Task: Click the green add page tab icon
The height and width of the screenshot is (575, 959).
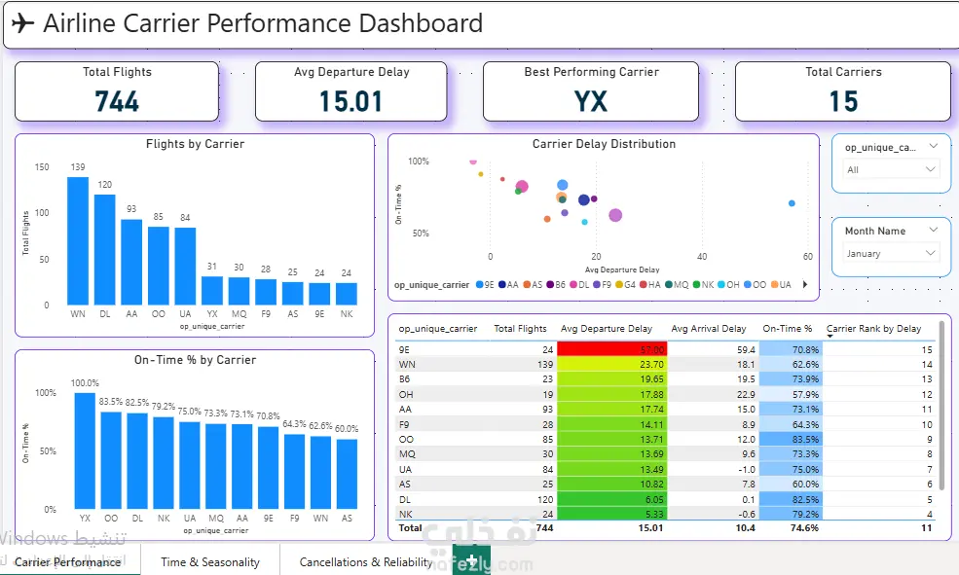Action: 471,561
